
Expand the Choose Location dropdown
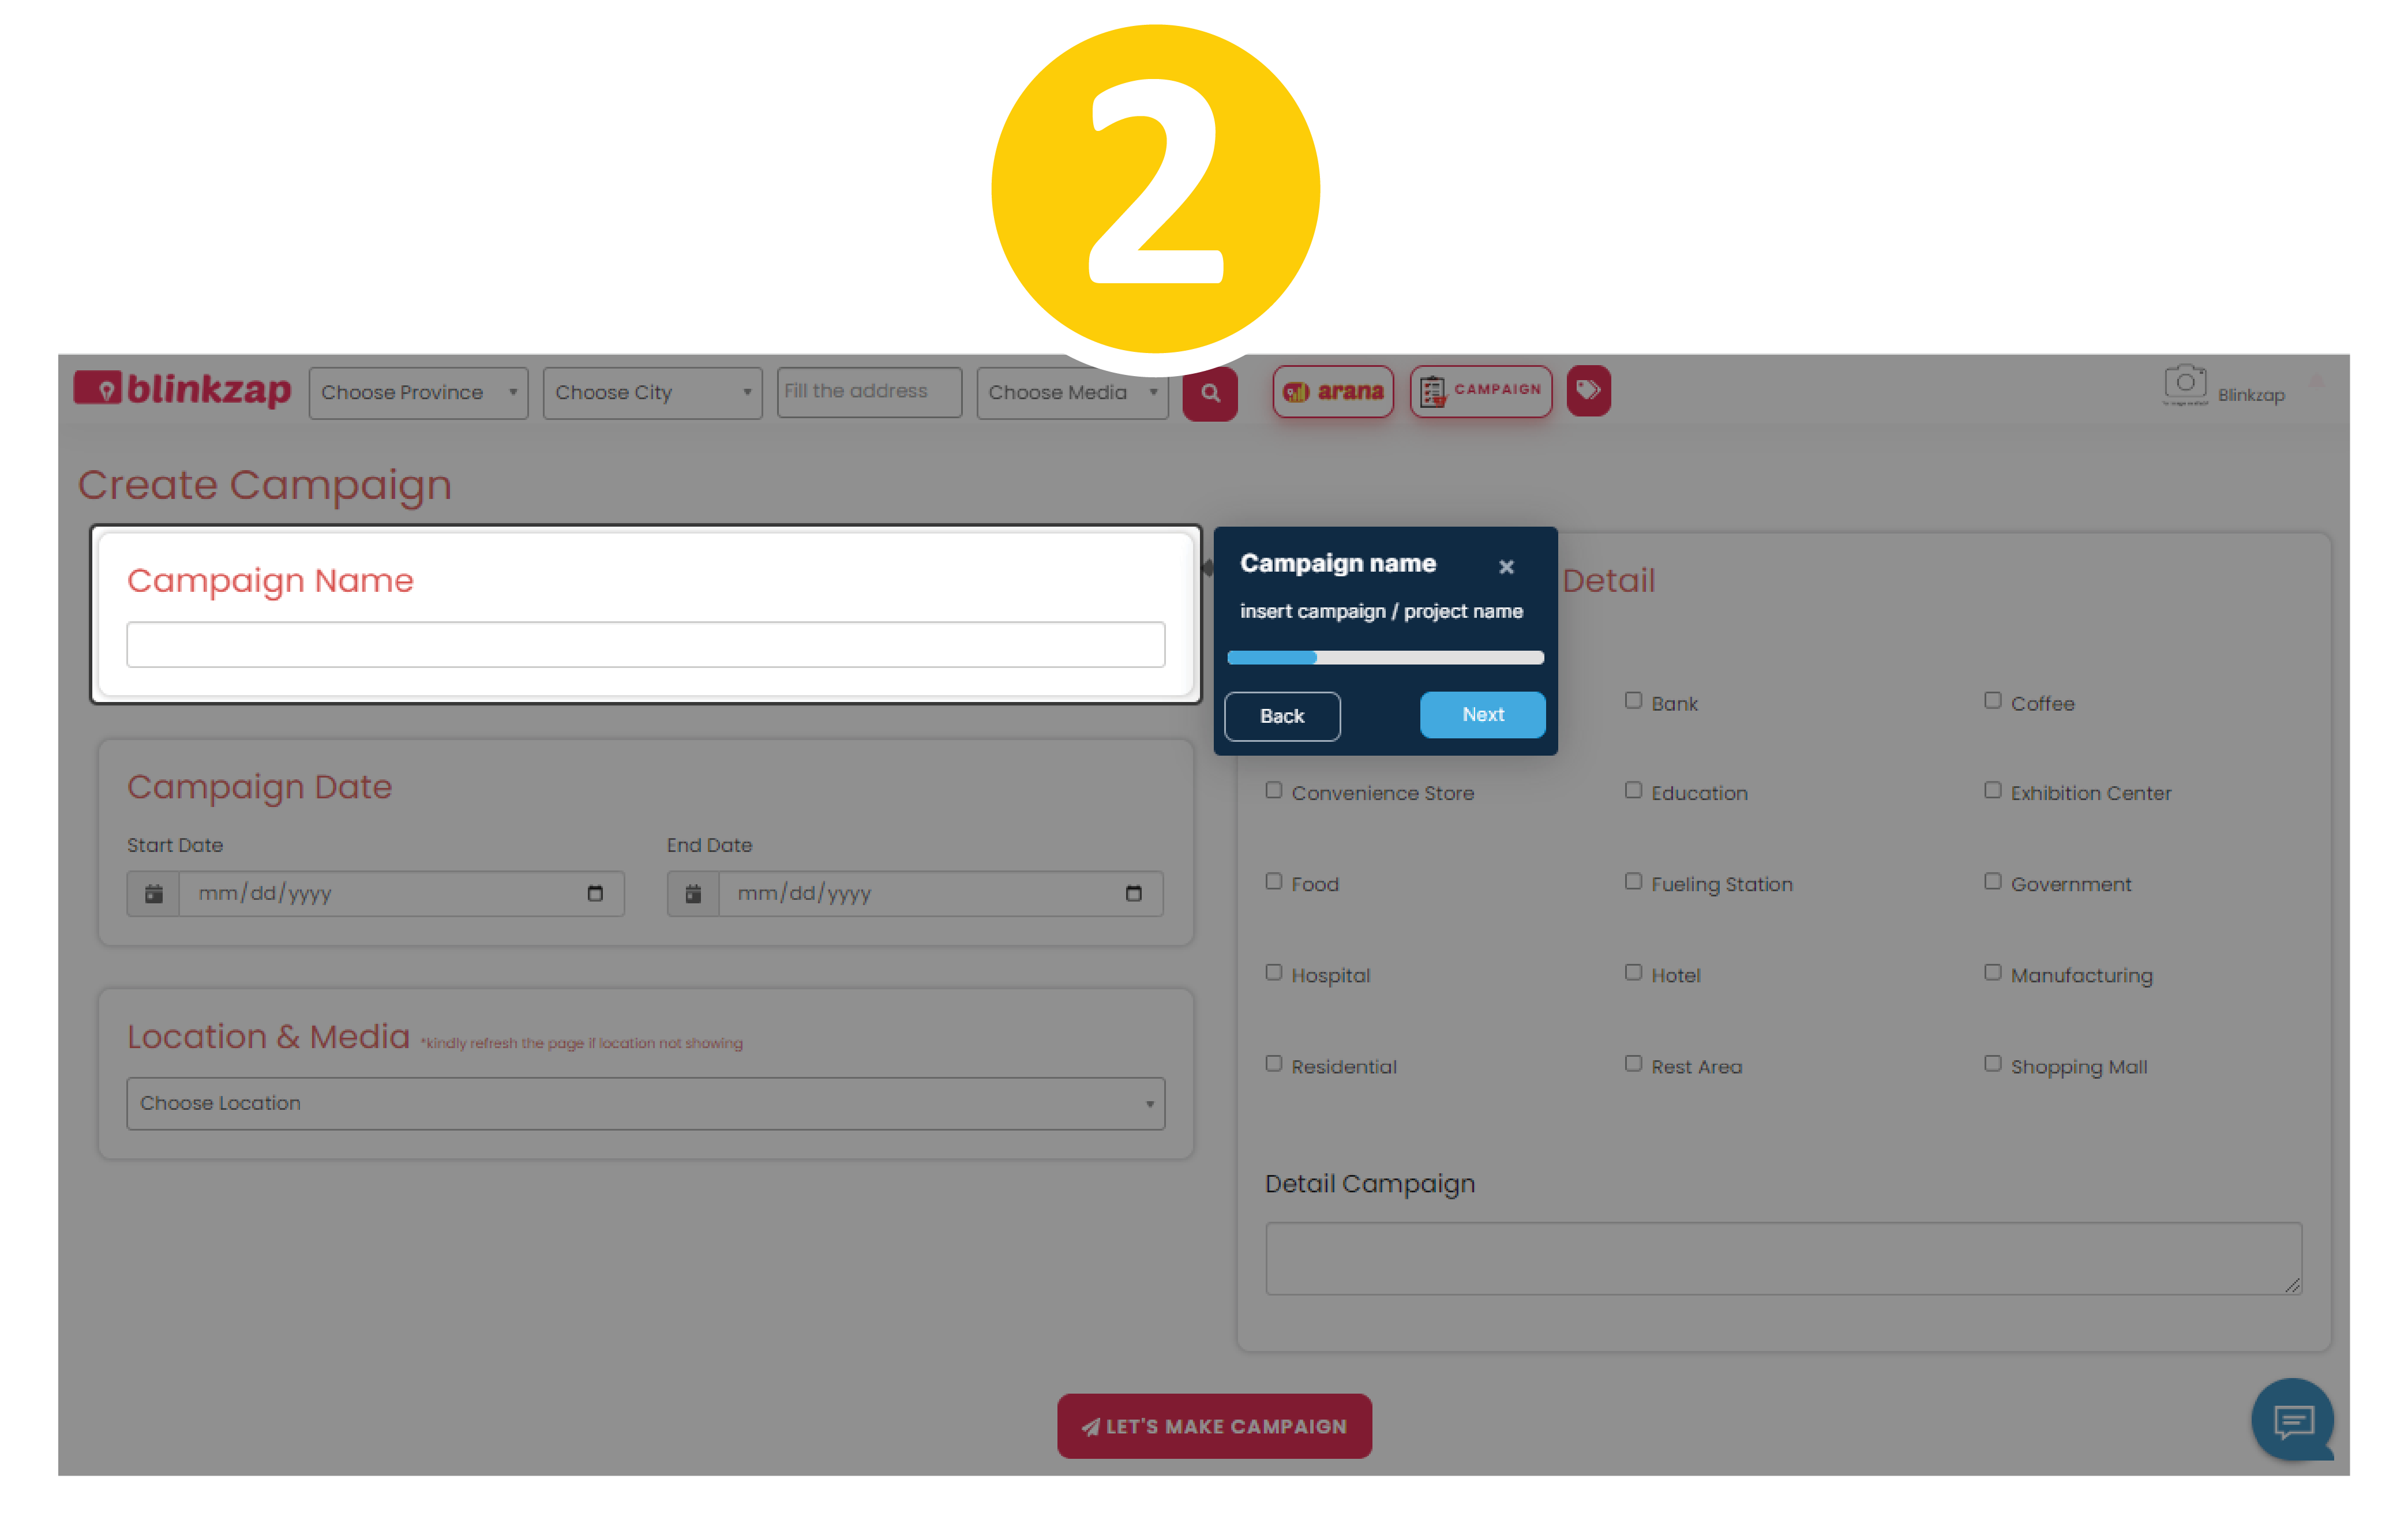coord(645,1103)
